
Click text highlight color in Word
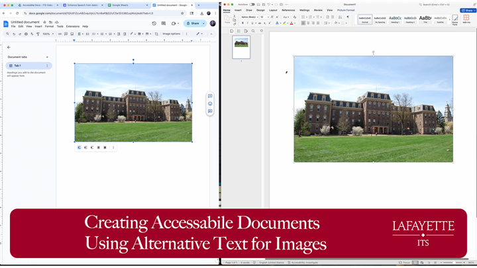[284, 23]
